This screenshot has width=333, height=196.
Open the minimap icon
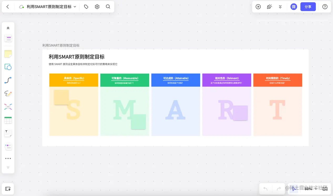click(x=325, y=189)
